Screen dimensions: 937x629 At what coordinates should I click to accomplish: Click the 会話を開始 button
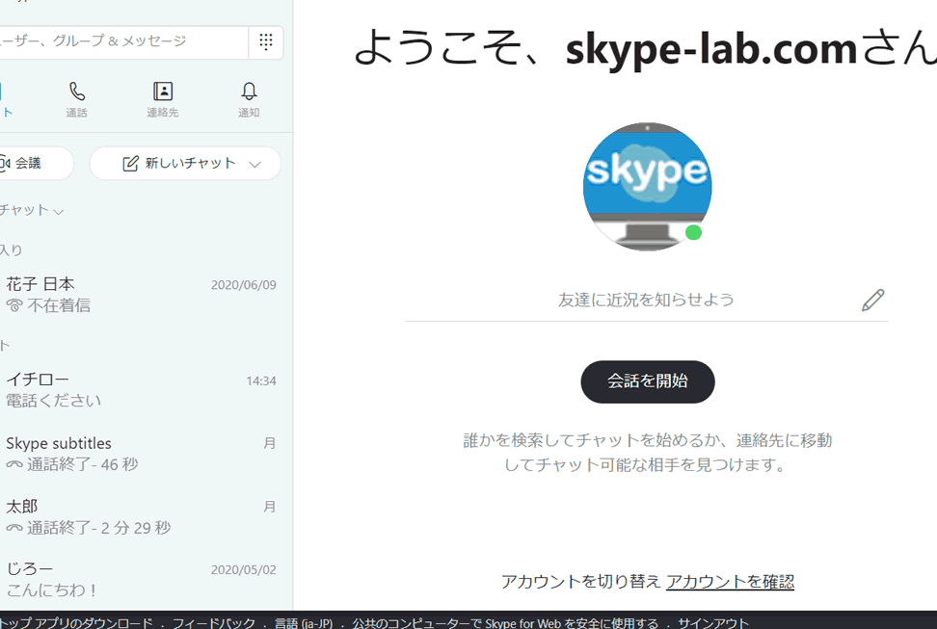click(x=648, y=381)
